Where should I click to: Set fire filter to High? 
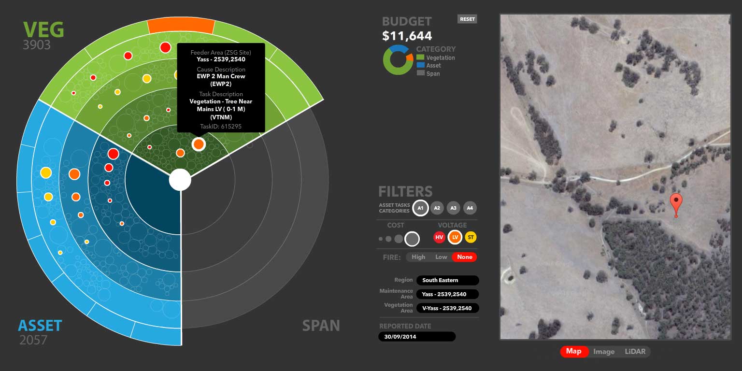point(418,257)
